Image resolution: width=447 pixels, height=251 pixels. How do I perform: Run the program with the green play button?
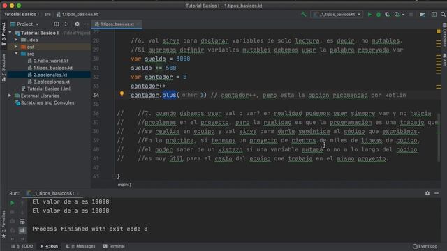pyautogui.click(x=369, y=14)
